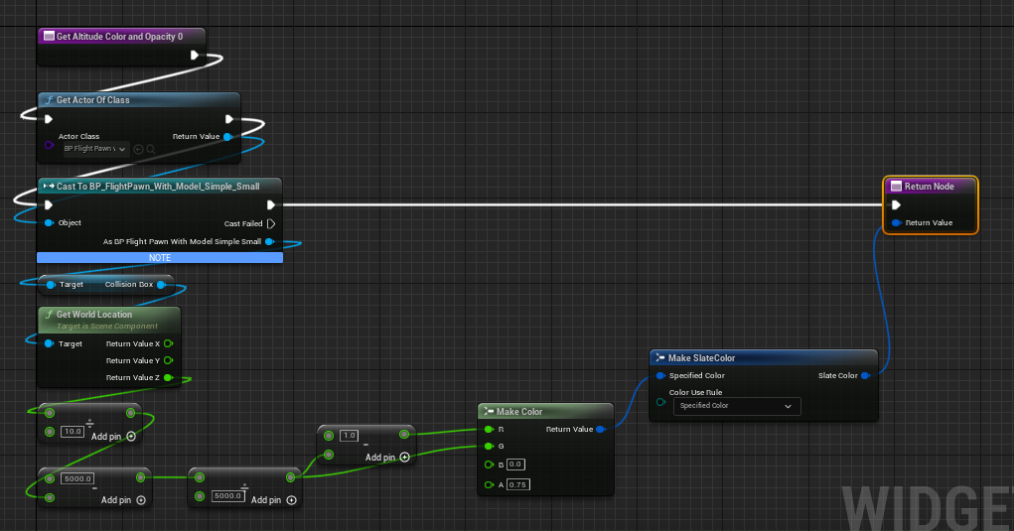The width and height of the screenshot is (1014, 531).
Task: Click the Make Color G input pin
Action: 489,447
